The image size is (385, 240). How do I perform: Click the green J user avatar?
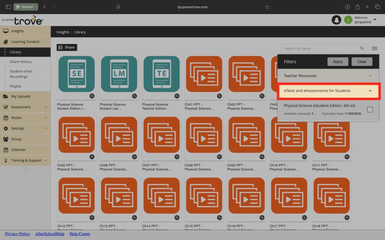pos(348,20)
